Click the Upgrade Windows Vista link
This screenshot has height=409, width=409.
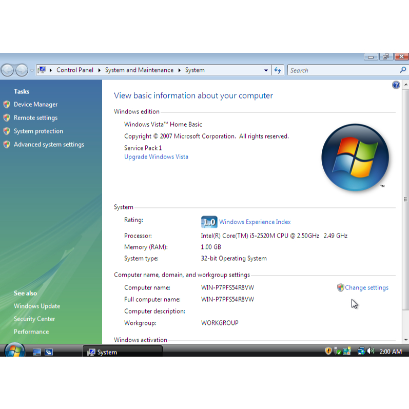coord(156,157)
